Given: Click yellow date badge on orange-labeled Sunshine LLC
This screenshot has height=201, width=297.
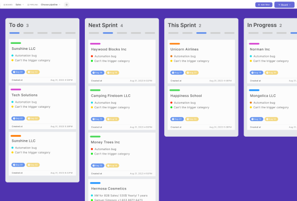Looking at the screenshot, I should click(x=33, y=165).
